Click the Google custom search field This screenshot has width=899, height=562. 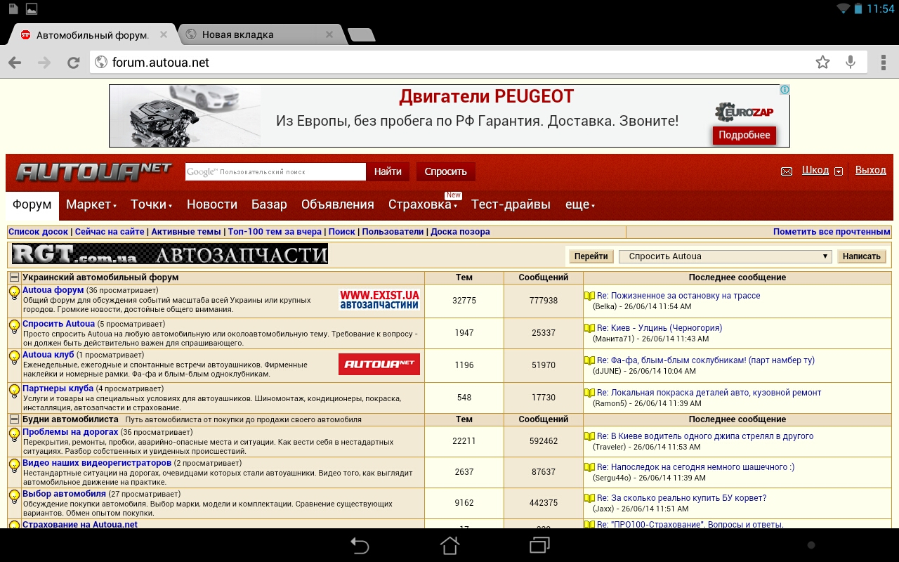coord(275,171)
